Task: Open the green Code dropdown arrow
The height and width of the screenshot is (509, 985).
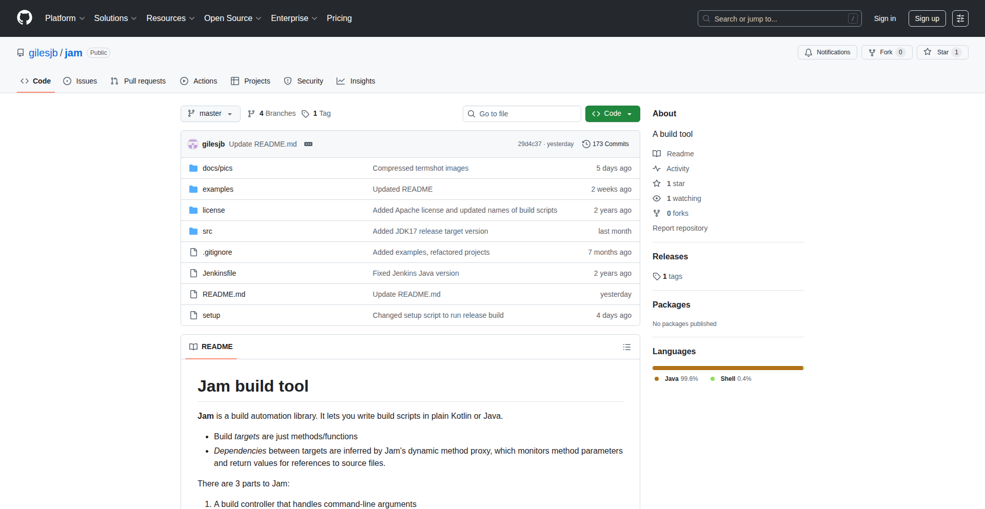Action: click(629, 113)
